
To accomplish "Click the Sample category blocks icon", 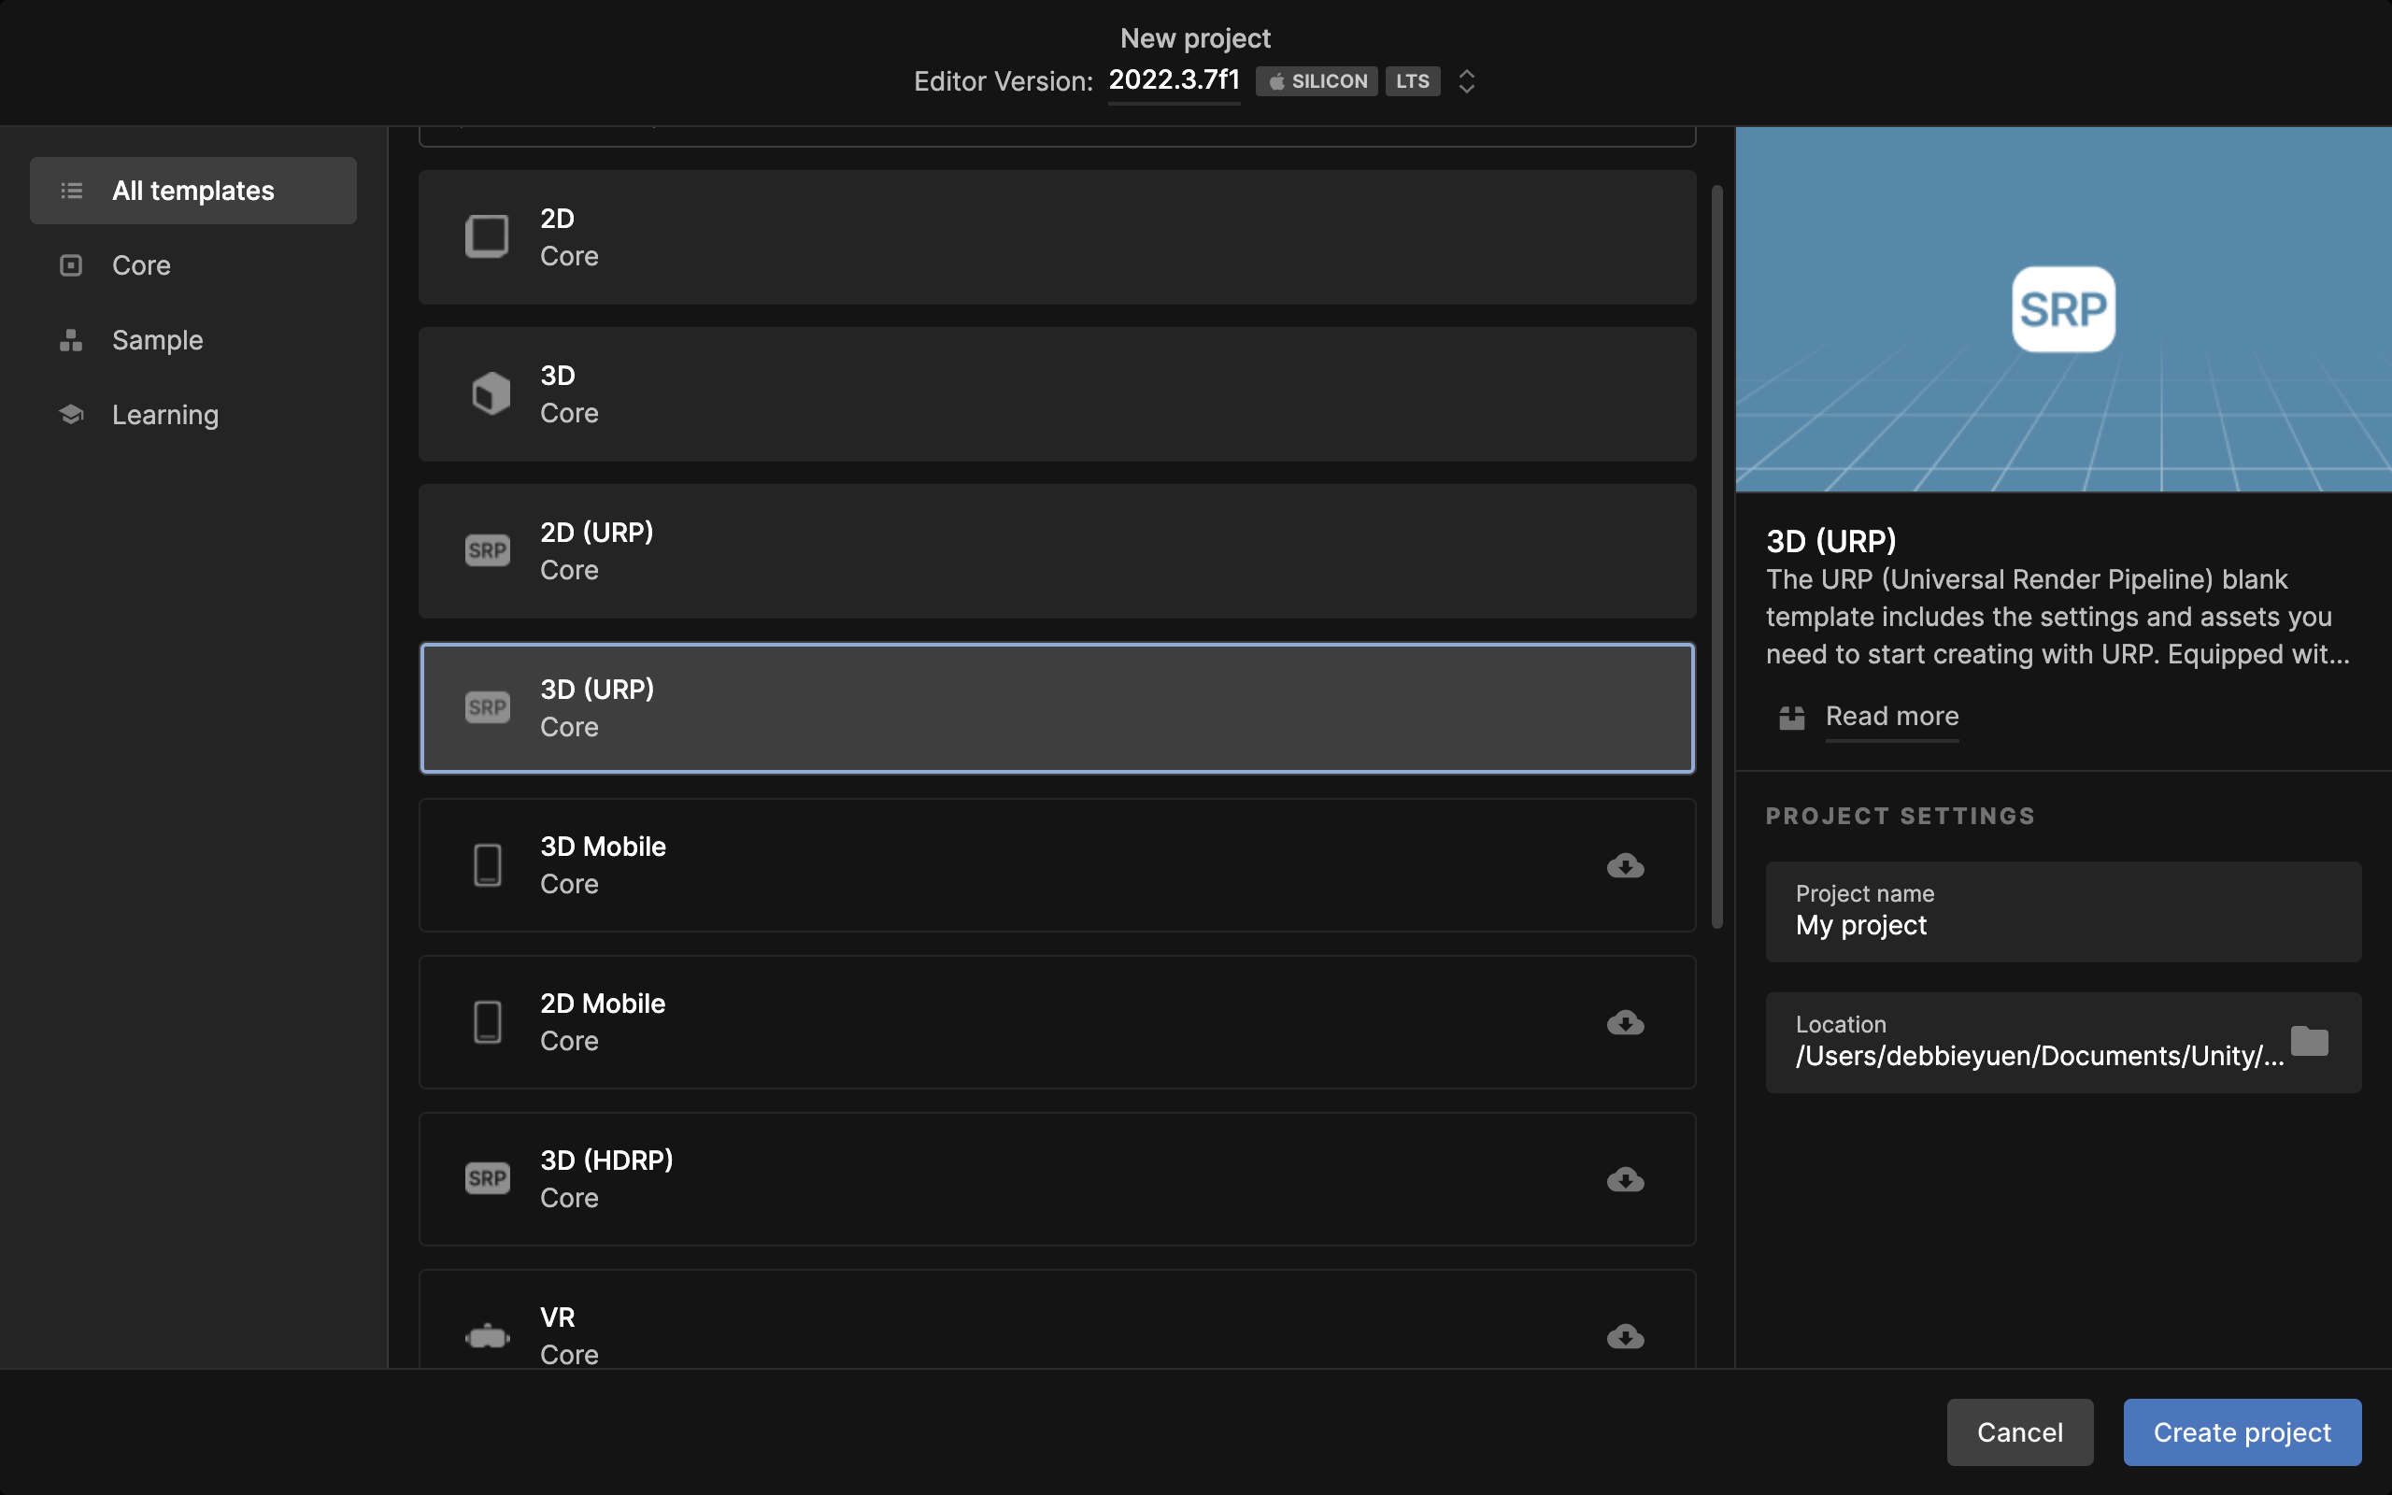I will point(71,340).
